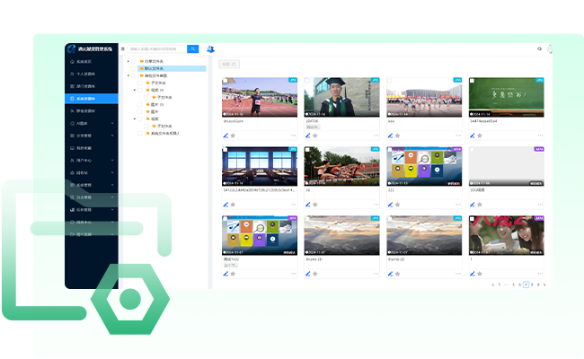Click the edit pen icon under the running track photo
584x359 pixels.
click(x=225, y=135)
